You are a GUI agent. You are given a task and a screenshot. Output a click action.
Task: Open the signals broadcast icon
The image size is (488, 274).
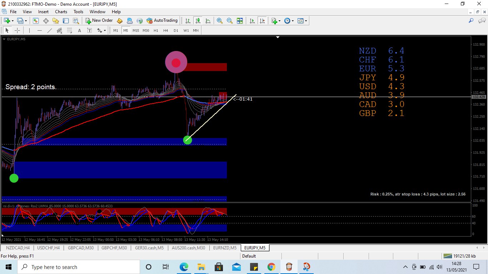[140, 21]
